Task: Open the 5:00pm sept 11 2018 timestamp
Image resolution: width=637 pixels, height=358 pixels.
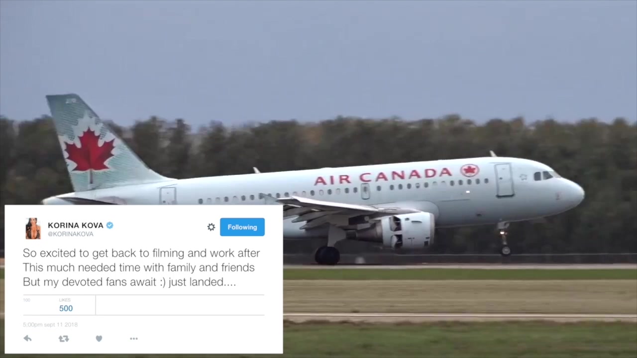Action: tap(50, 325)
